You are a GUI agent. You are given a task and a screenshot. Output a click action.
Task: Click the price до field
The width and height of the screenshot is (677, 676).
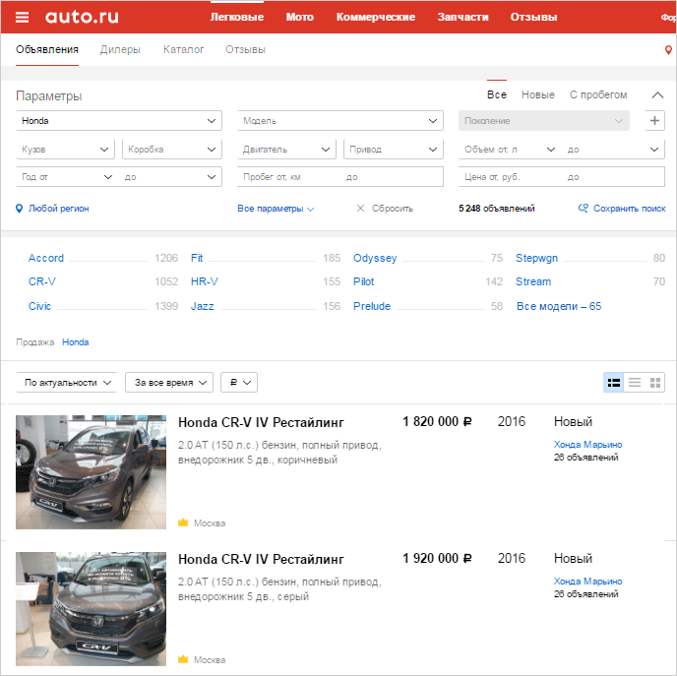pyautogui.click(x=613, y=176)
